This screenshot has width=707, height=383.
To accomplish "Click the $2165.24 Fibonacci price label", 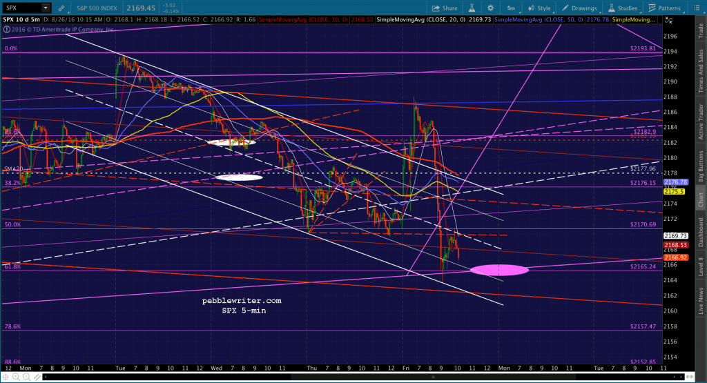I will (643, 266).
